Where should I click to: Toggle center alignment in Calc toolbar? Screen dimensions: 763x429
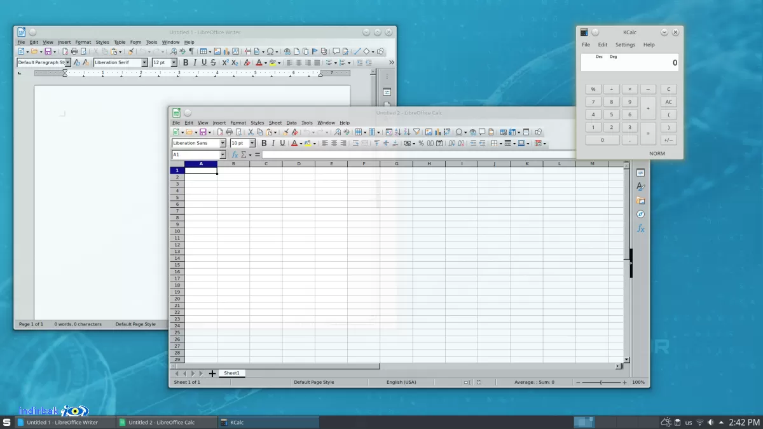click(x=334, y=143)
